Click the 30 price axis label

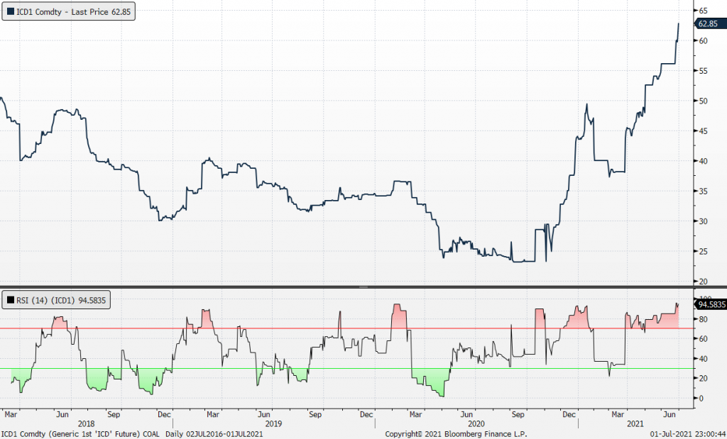[x=704, y=221]
